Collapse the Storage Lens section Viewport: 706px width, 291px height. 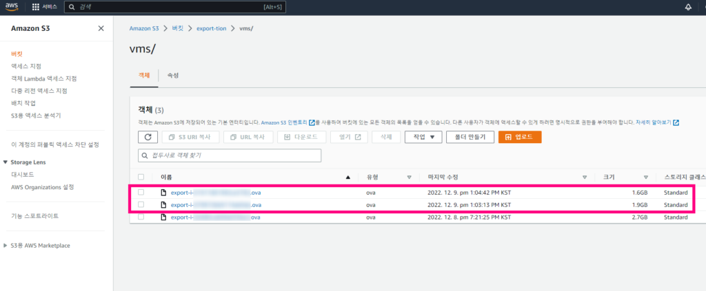6,162
